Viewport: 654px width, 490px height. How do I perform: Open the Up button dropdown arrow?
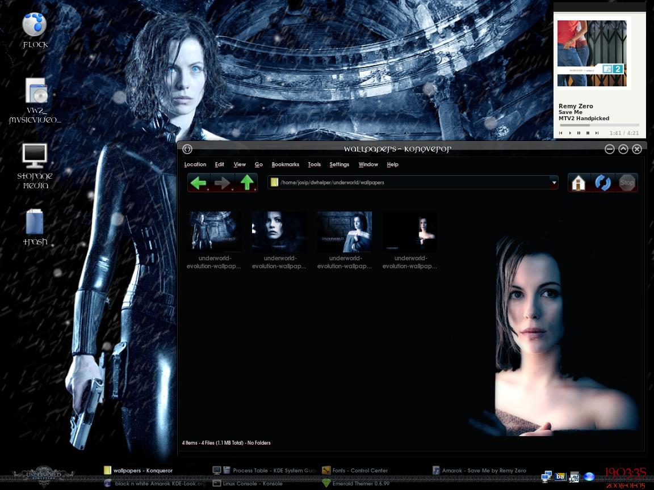[255, 189]
